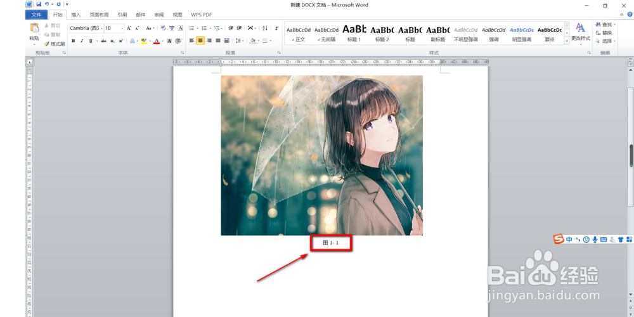Justify paragraph text
Image resolution: width=634 pixels, height=317 pixels.
(218, 41)
